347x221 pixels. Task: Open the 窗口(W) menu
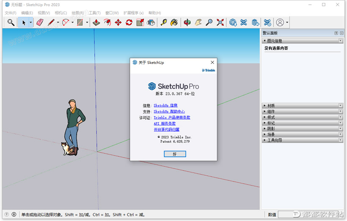pyautogui.click(x=112, y=13)
